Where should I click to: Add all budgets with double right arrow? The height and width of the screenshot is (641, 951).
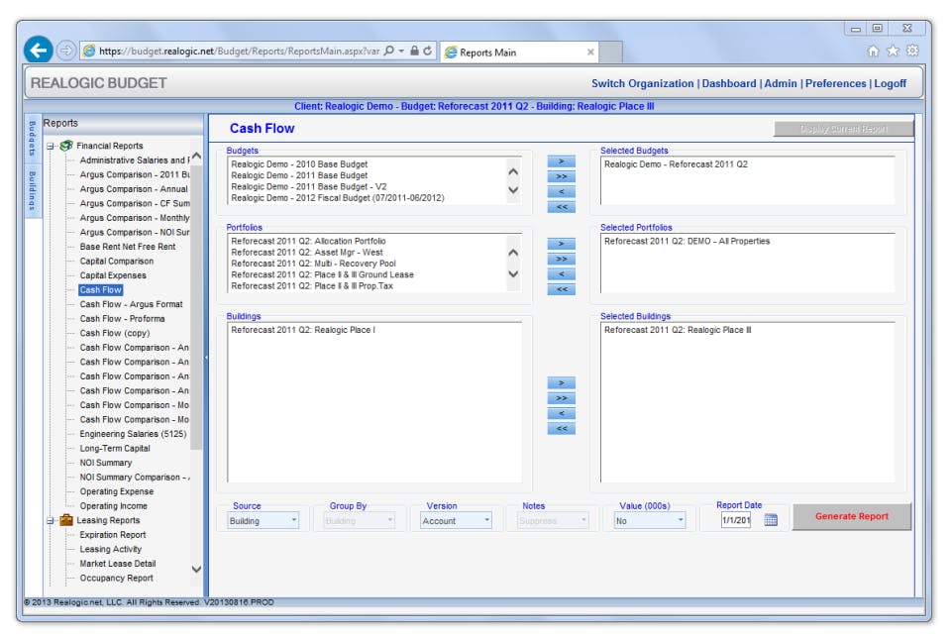(x=561, y=176)
